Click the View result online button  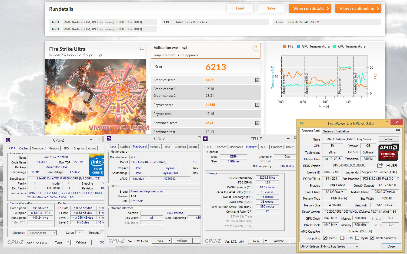pos(358,8)
